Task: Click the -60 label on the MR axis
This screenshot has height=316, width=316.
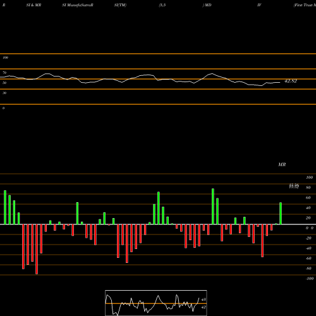Action: tap(308, 258)
